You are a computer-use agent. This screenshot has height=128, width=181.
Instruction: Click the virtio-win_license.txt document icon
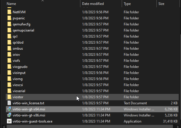click(9, 103)
